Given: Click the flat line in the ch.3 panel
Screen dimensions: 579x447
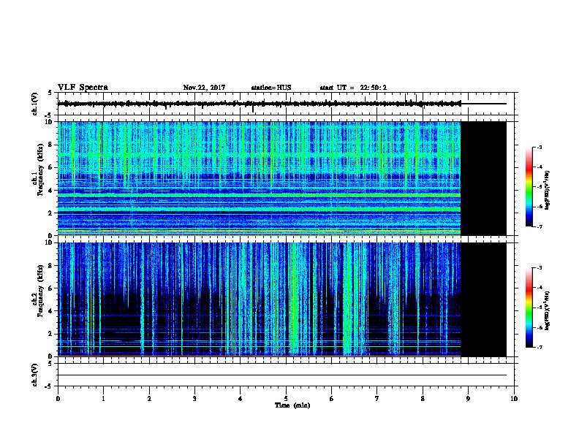Looking at the screenshot, I should (282, 375).
